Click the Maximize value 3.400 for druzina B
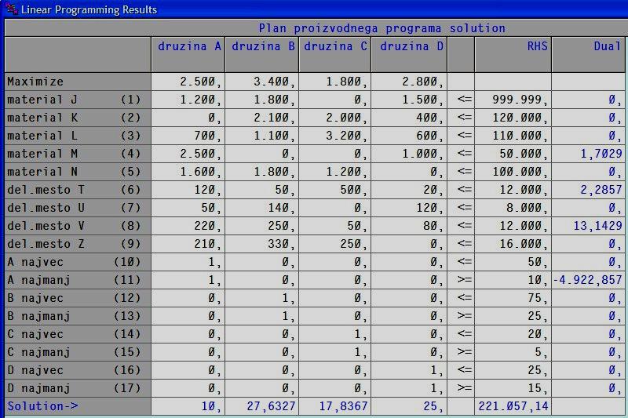Viewport: 628px width, 418px height. point(262,82)
